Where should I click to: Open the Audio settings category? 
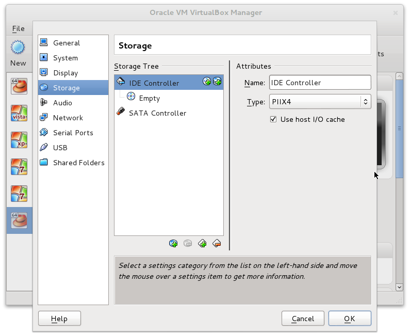pyautogui.click(x=62, y=103)
